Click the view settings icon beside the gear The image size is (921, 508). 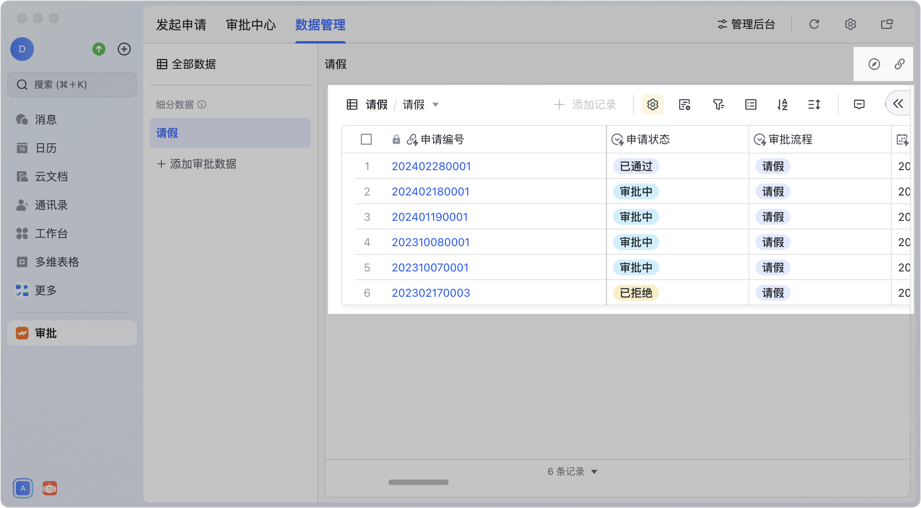(x=684, y=104)
